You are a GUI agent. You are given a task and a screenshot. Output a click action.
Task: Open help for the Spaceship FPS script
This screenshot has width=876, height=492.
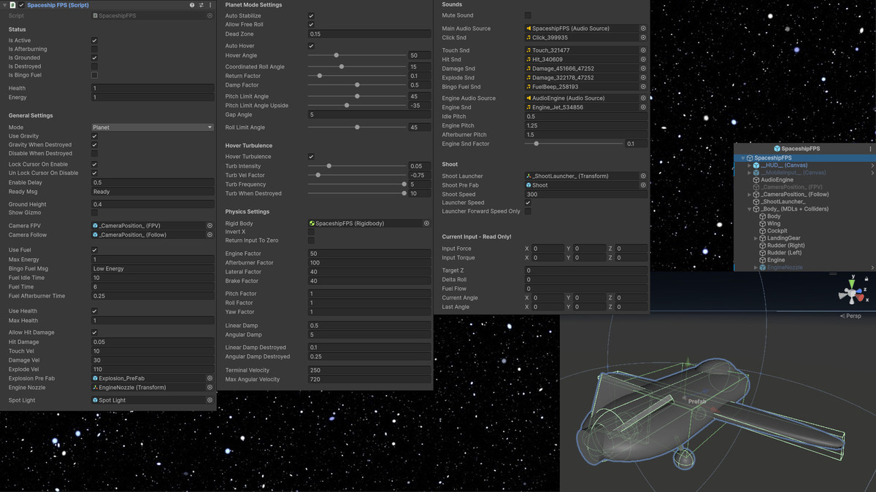point(192,5)
